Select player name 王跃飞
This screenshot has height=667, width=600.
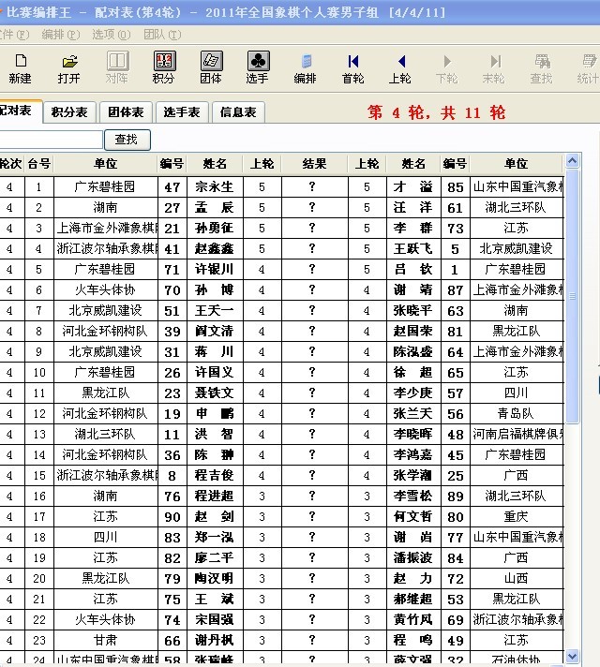click(413, 249)
